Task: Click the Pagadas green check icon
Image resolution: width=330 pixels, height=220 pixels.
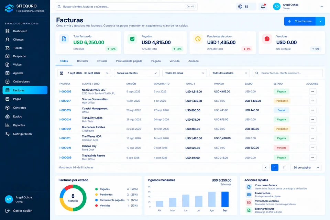Action: point(132,39)
